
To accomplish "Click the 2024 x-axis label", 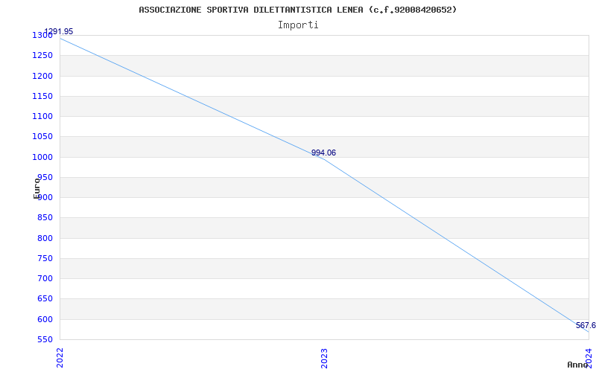I will (x=589, y=358).
